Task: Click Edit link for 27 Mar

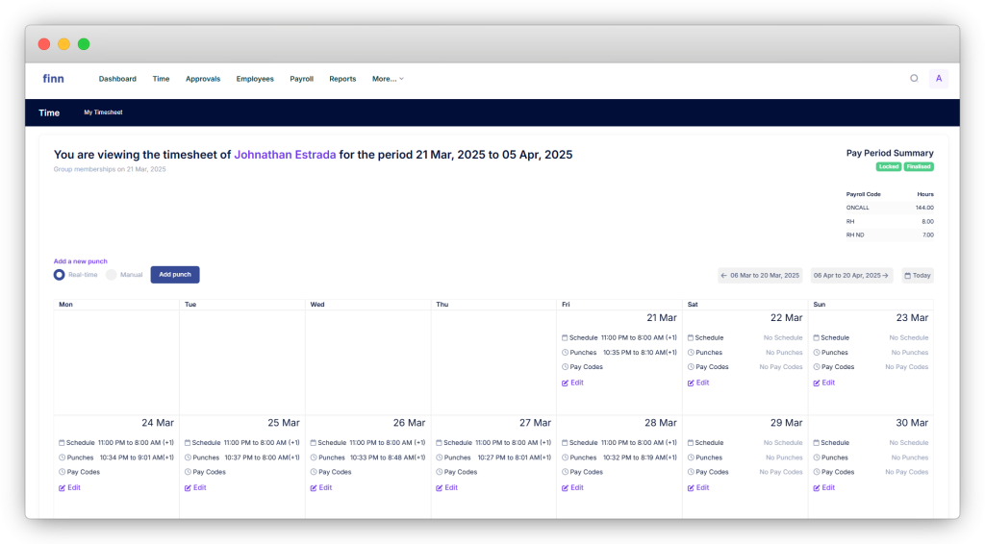Action: coord(450,487)
